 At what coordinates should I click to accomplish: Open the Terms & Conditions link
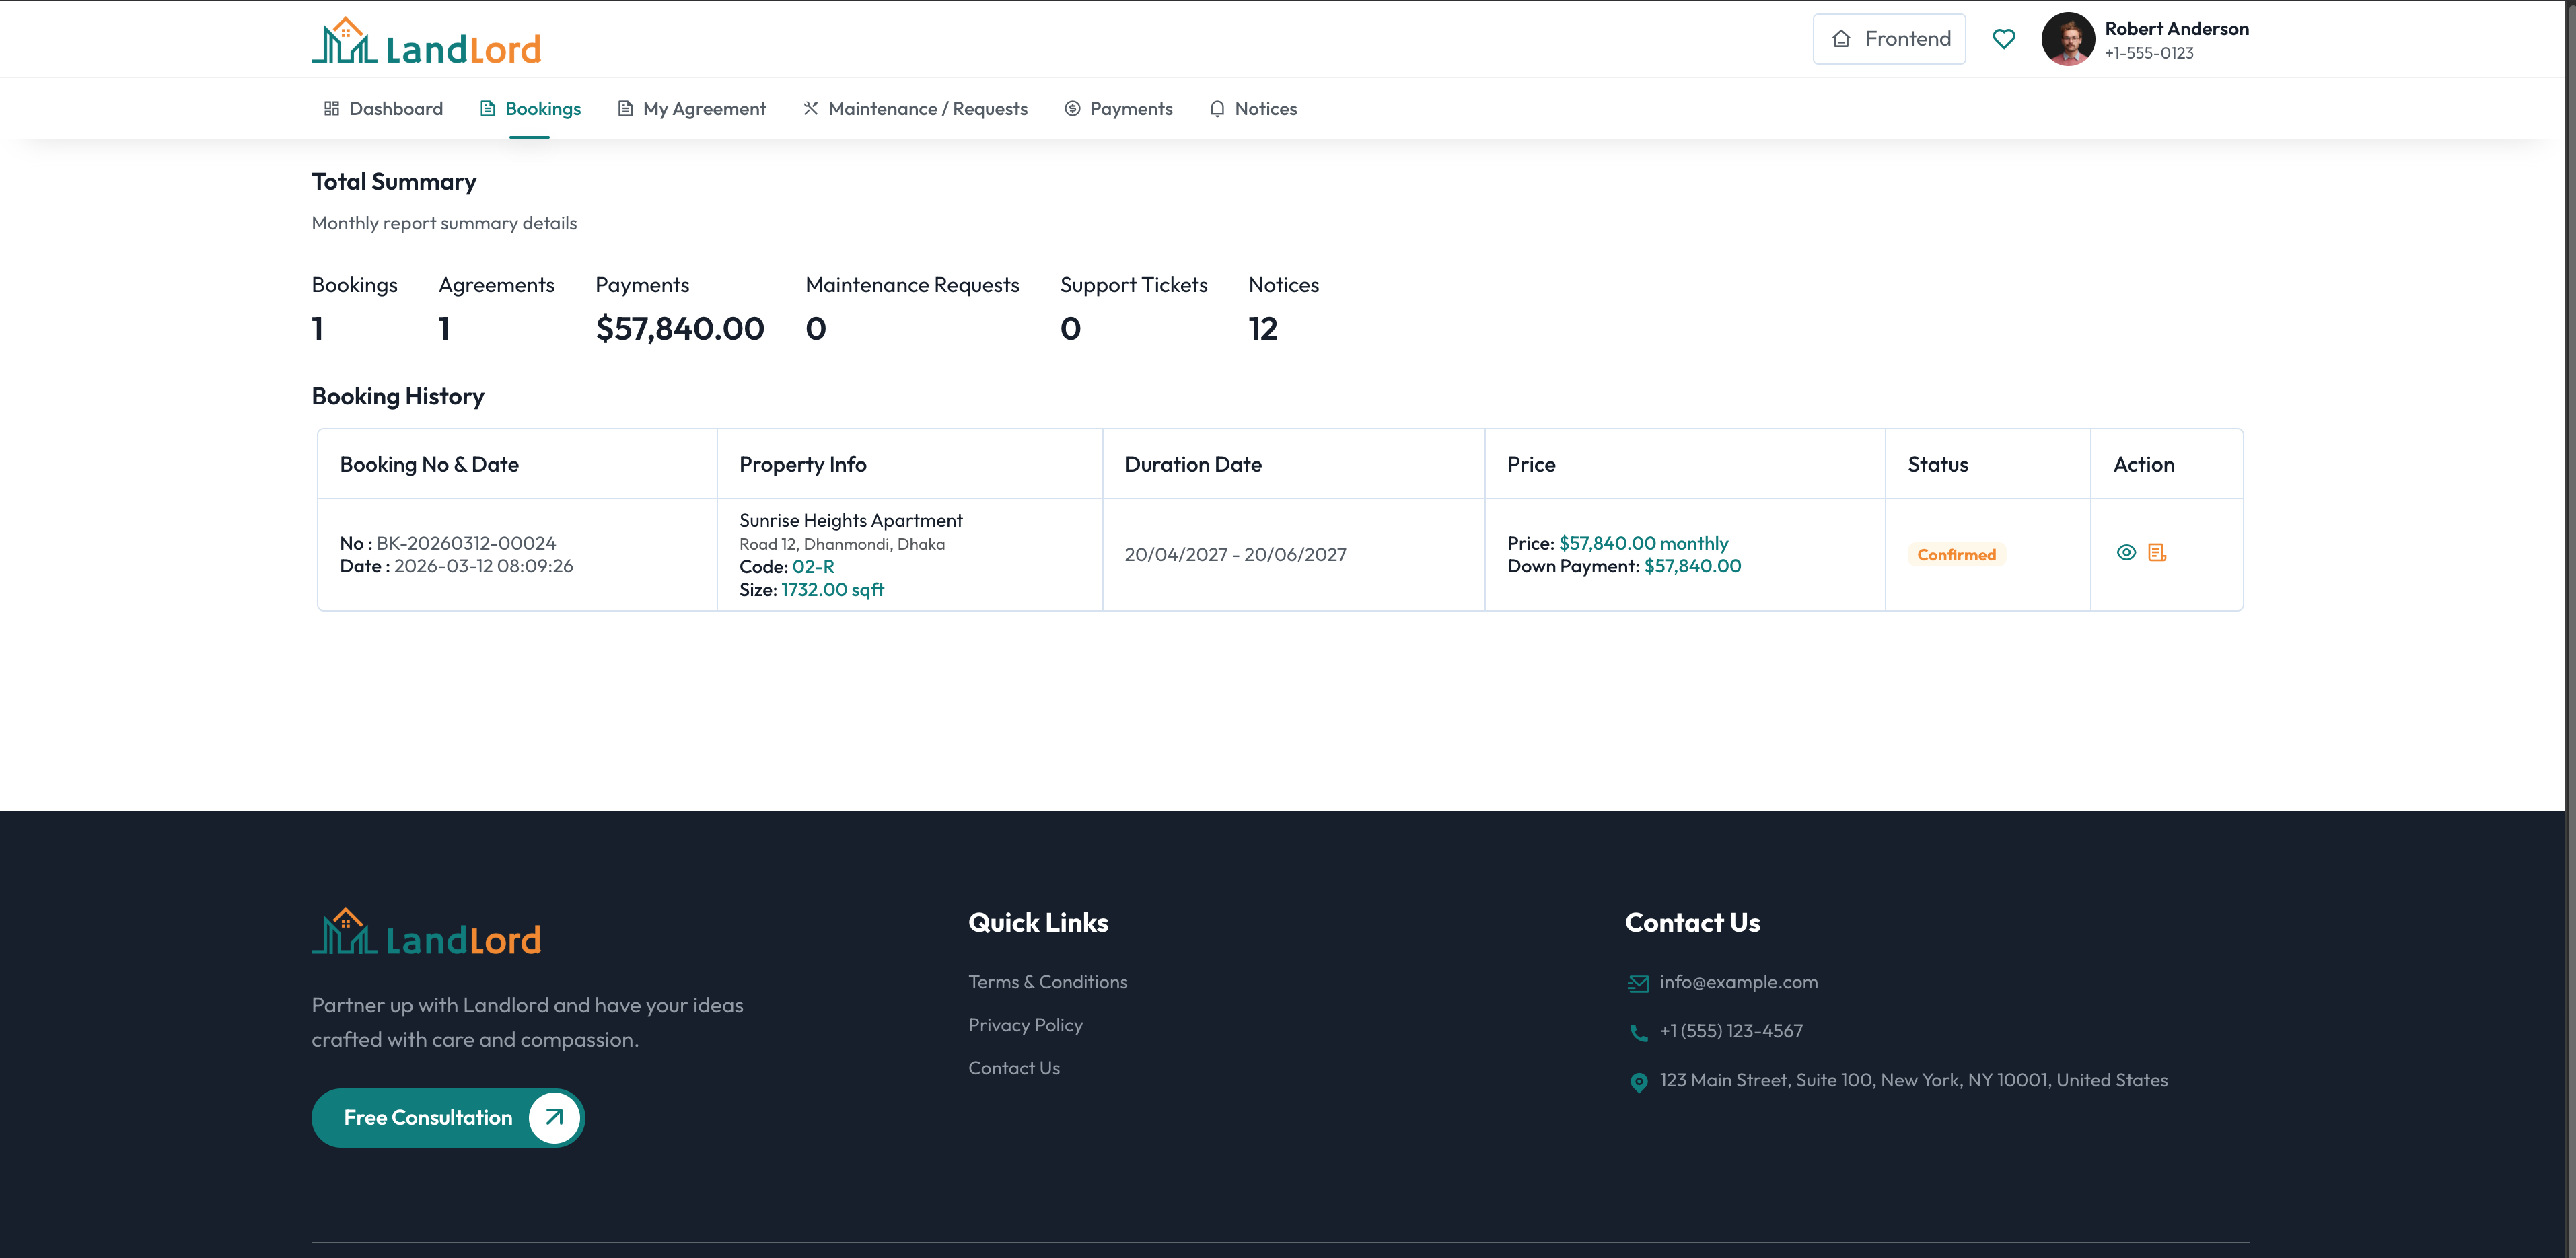1047,982
